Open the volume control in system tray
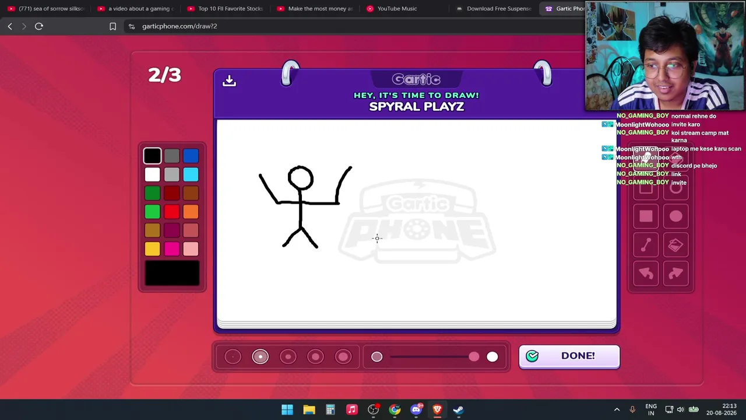This screenshot has width=746, height=420. (681, 409)
